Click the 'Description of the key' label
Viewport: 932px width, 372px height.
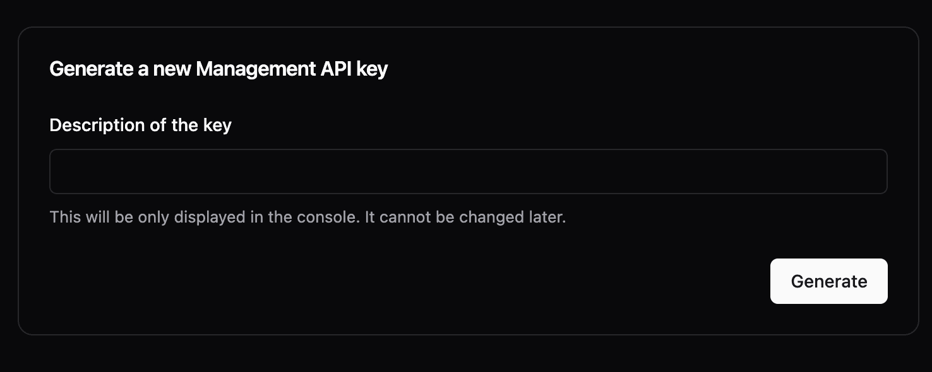(x=140, y=125)
